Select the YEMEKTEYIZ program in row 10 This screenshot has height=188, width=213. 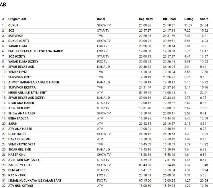pyautogui.click(x=18, y=72)
